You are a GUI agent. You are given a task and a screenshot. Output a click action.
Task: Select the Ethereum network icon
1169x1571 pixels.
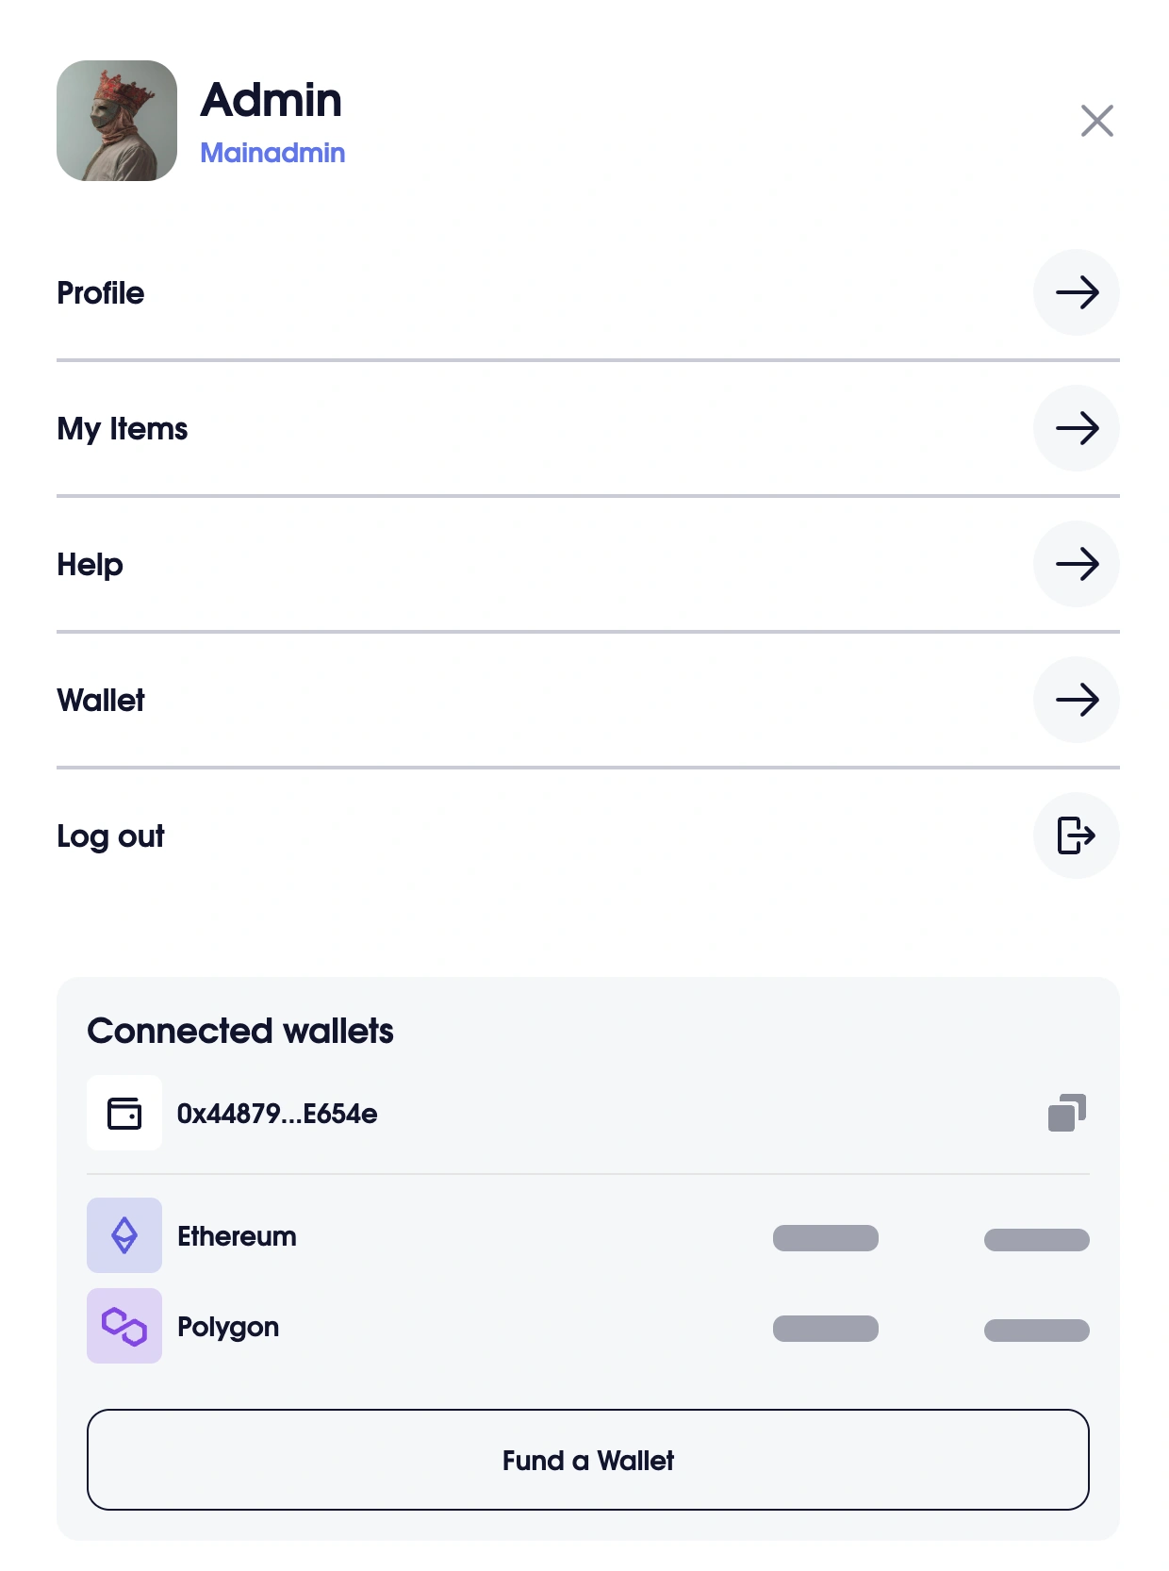click(124, 1235)
